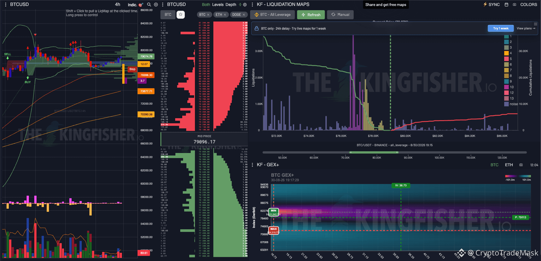Capture the GEX+ panel with camera icon

click(521, 165)
